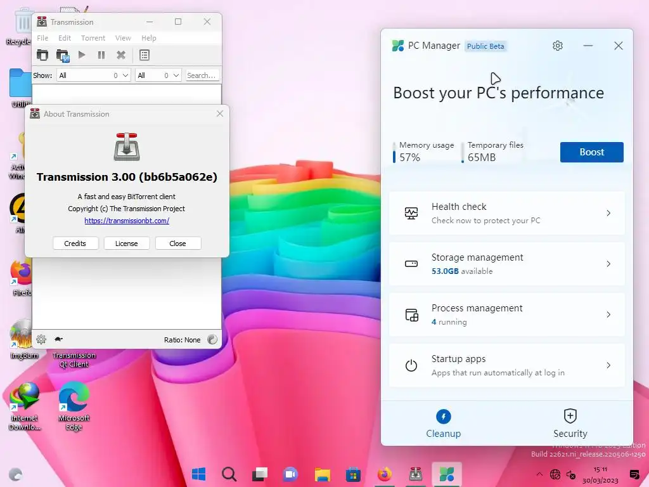This screenshot has width=649, height=487.
Task: Pause torrent using the pause icon
Action: click(101, 55)
